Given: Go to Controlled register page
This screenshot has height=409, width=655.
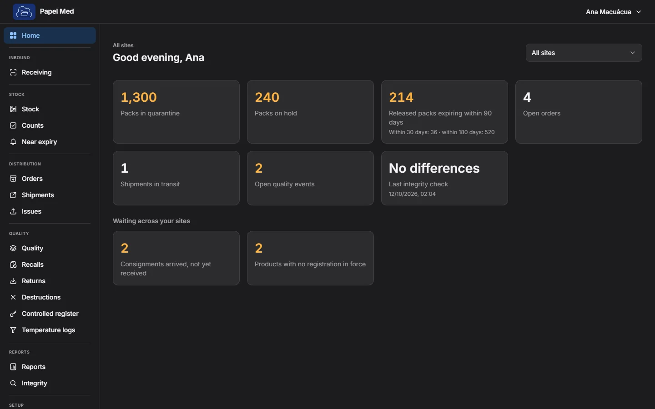Looking at the screenshot, I should [x=50, y=314].
